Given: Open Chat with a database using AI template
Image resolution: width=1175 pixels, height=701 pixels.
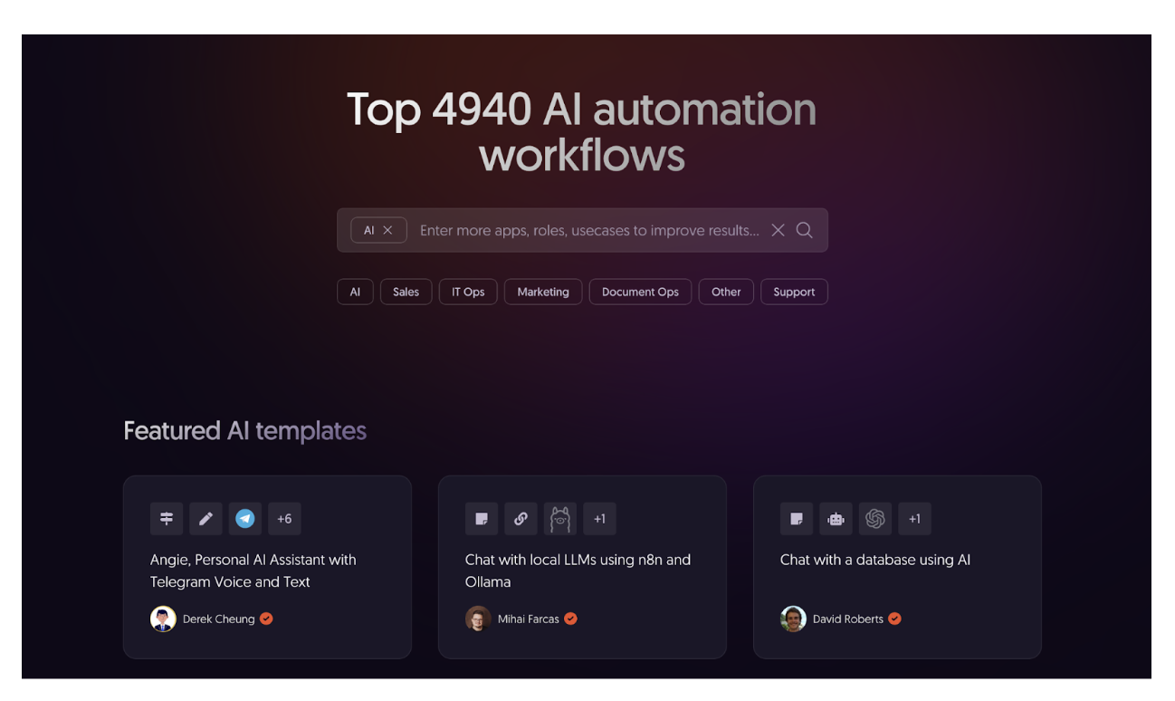Looking at the screenshot, I should point(874,560).
